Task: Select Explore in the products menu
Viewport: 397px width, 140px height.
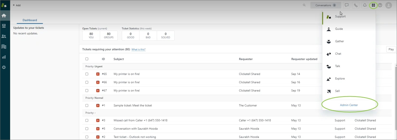Action: pyautogui.click(x=340, y=79)
